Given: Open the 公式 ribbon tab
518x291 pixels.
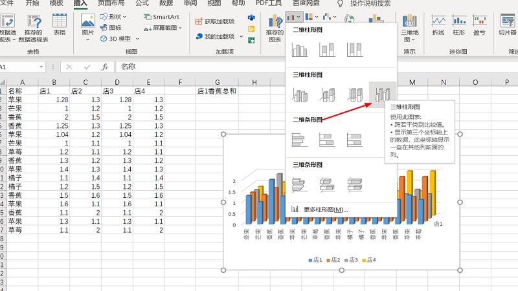Looking at the screenshot, I should [142, 3].
